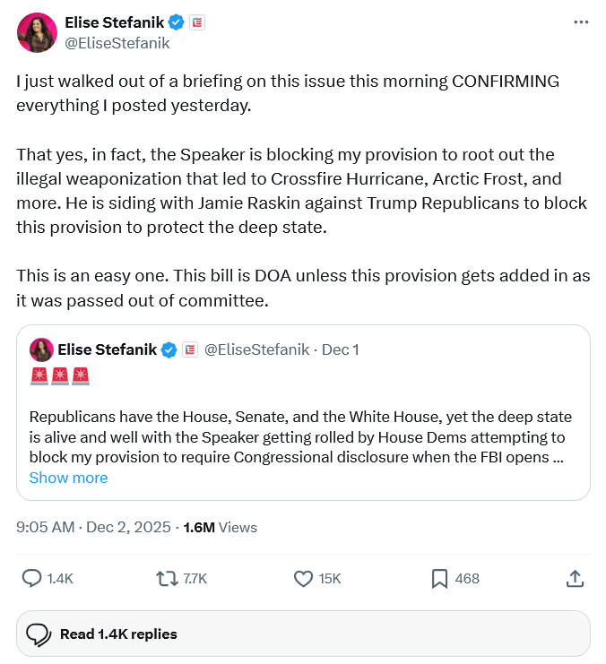
Task: Click Elise Stefanik's profile avatar
Action: pos(37,32)
